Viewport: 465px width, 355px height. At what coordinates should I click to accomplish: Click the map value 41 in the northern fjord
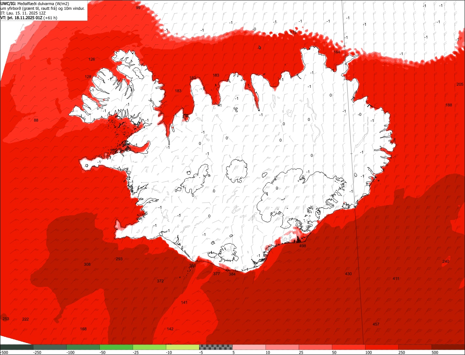click(x=219, y=105)
